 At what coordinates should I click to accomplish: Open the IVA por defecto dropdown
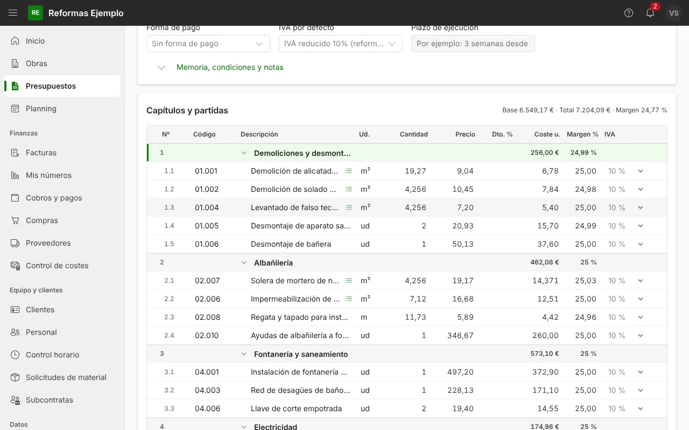[x=341, y=44]
